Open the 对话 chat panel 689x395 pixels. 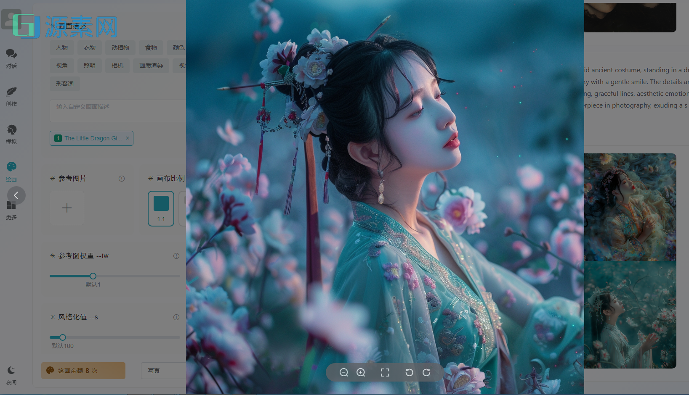tap(11, 58)
